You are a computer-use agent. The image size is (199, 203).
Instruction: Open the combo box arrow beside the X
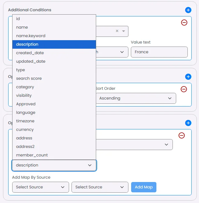pos(124,31)
